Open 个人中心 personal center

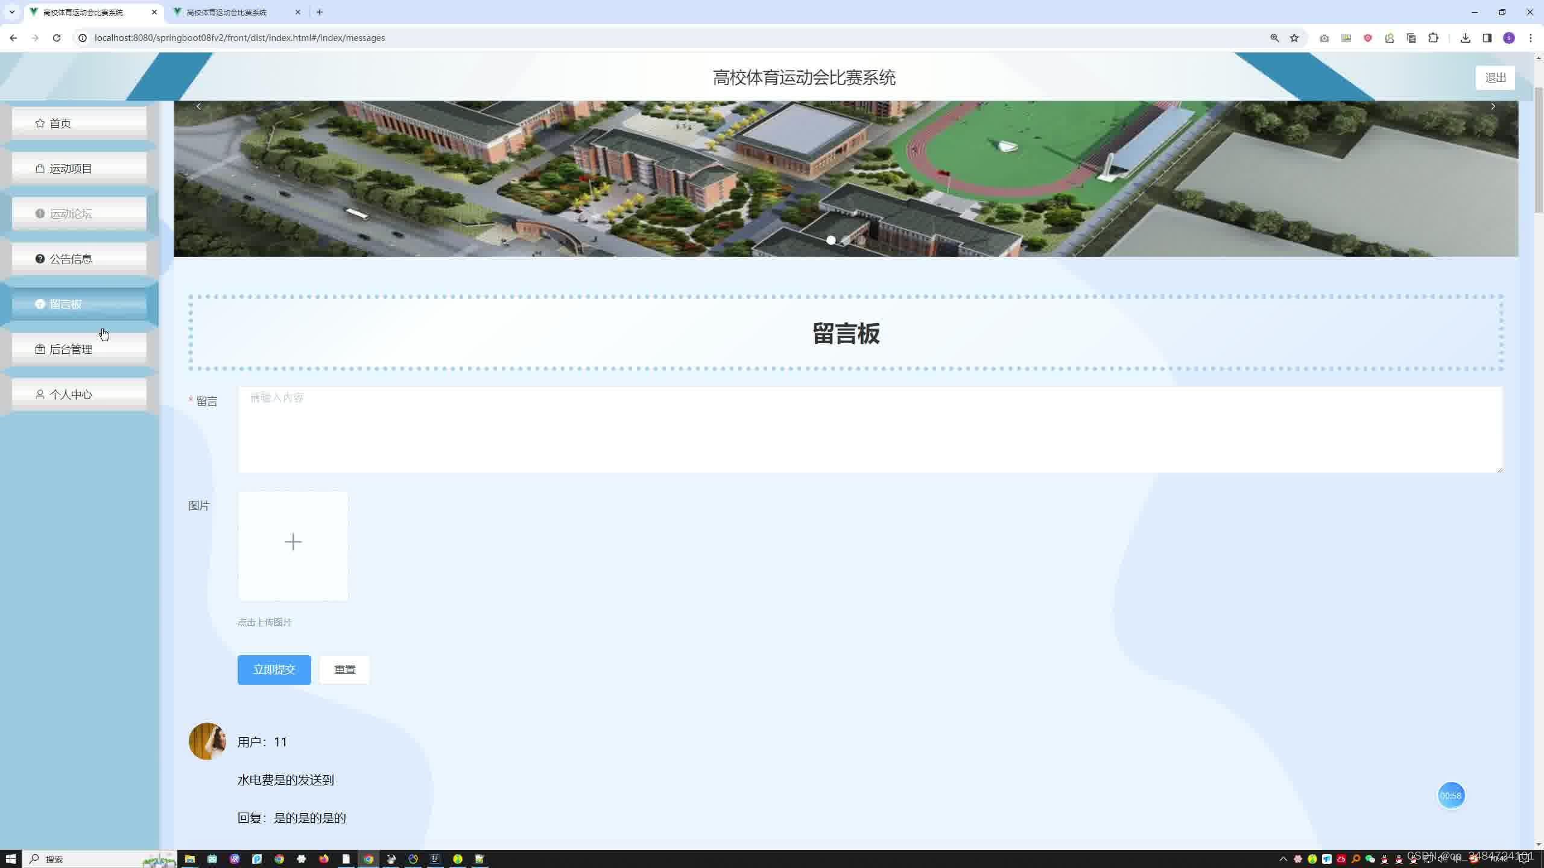coord(79,394)
